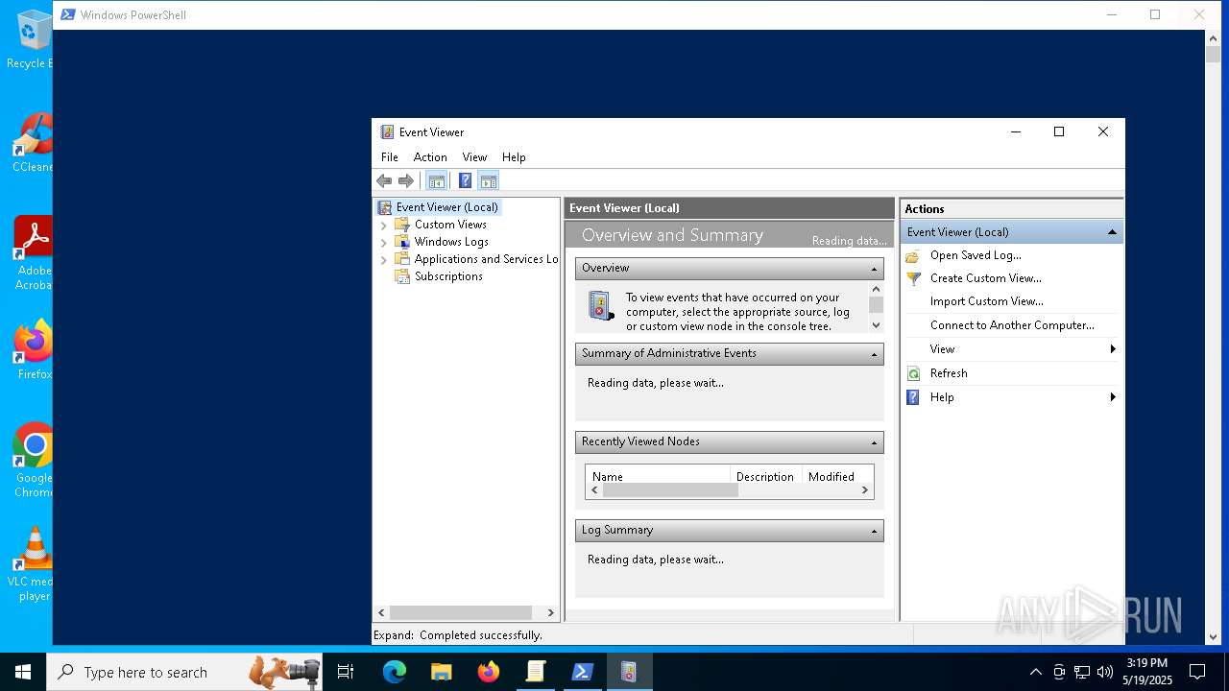Click the Create Custom View funnel icon
Image resolution: width=1229 pixels, height=691 pixels.
[913, 278]
